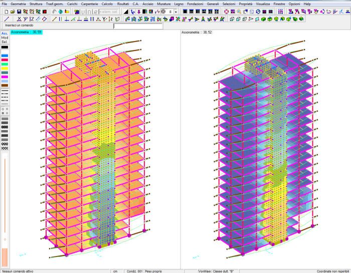The height and width of the screenshot is (273, 351).
Task: Open the dropdown arrow next to value 8
Action: point(176,11)
